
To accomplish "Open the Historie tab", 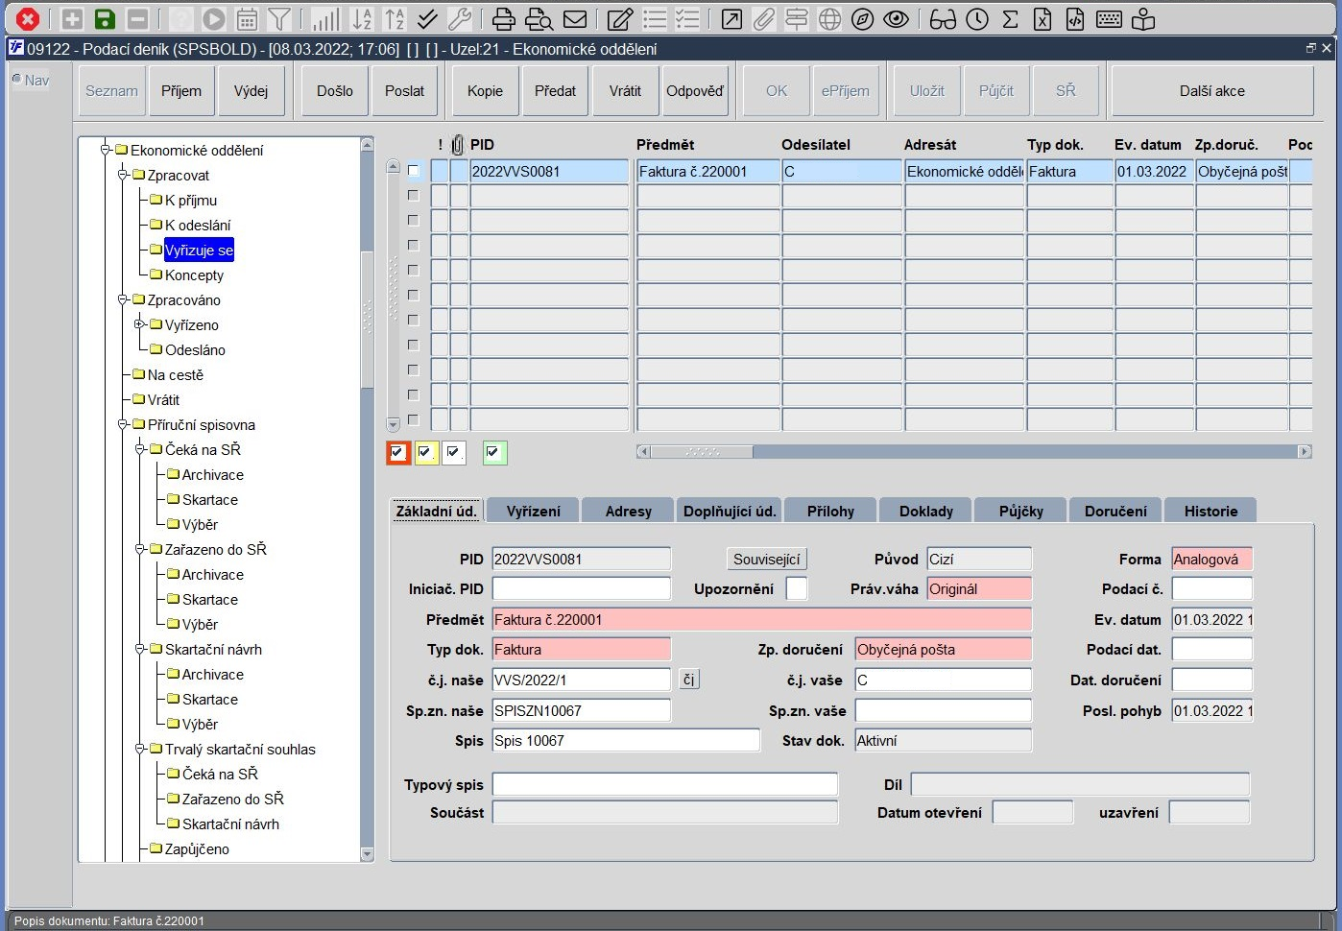I will pyautogui.click(x=1210, y=511).
